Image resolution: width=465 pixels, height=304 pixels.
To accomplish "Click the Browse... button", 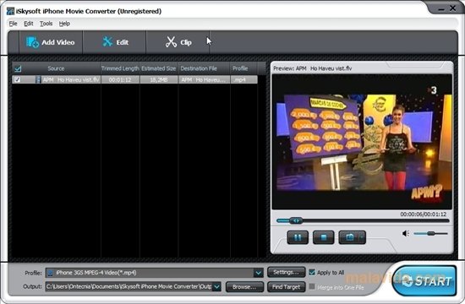I will (x=244, y=287).
